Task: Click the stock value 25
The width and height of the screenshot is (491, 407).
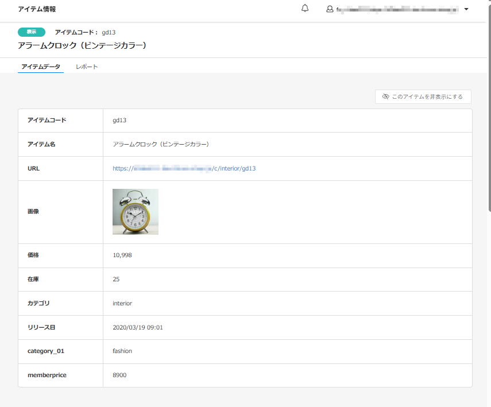Action: (x=116, y=280)
